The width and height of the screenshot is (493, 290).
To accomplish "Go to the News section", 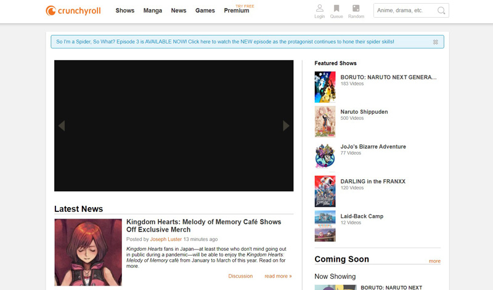I will 179,10.
